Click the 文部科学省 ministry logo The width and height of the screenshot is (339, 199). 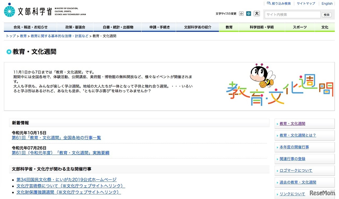point(42,11)
